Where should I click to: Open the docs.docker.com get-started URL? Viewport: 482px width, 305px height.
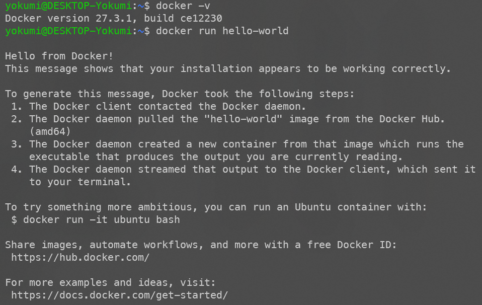tap(120, 295)
